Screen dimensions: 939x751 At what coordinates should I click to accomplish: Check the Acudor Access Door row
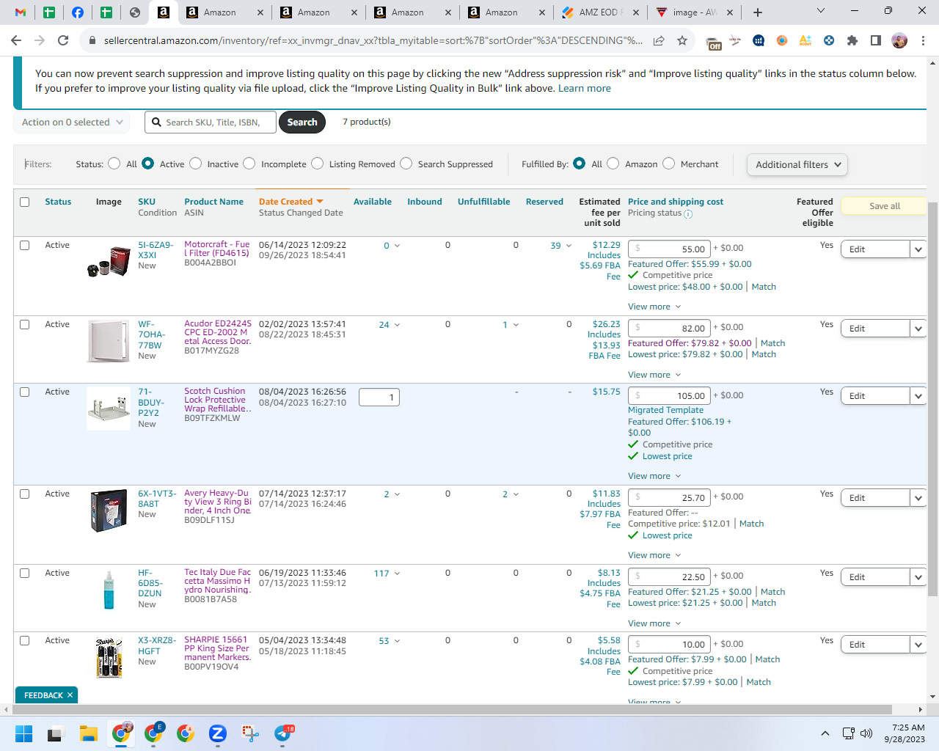[x=25, y=324]
